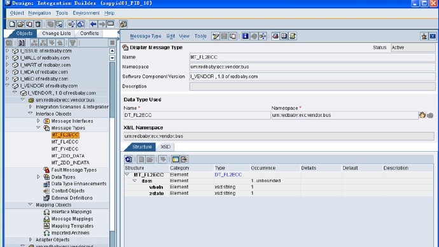Collapse MT_FL2ECC root in Structure table
Screen dimensions: 439x247
(127, 175)
